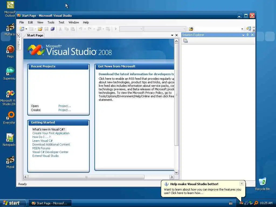Click the Open File folder icon
The height and width of the screenshot is (207, 276).
pos(40,29)
